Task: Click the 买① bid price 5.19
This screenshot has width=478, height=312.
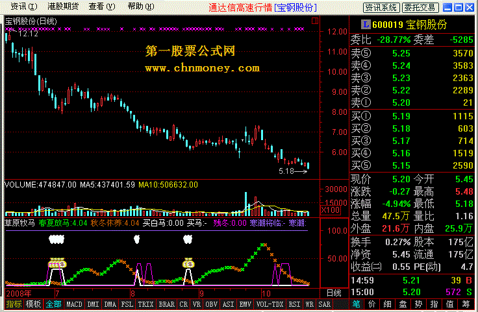Action: tap(401, 116)
